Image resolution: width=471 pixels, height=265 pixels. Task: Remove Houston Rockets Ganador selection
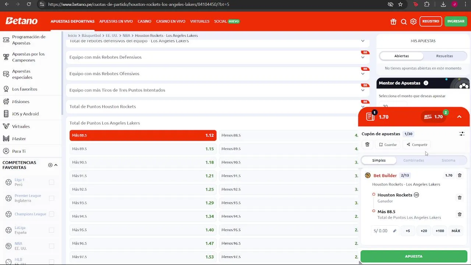point(460,198)
